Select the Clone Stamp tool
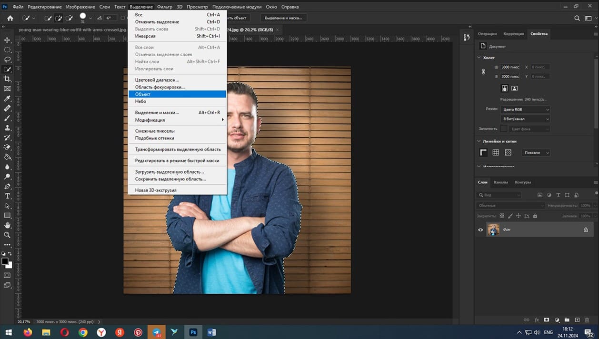This screenshot has height=339, width=599. point(7,128)
